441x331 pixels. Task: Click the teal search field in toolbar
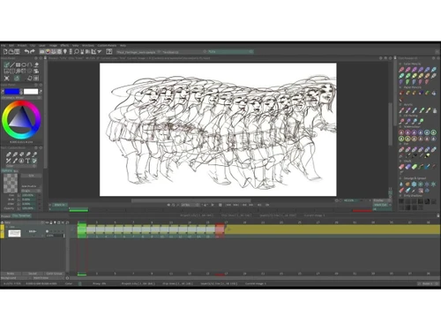(x=230, y=52)
